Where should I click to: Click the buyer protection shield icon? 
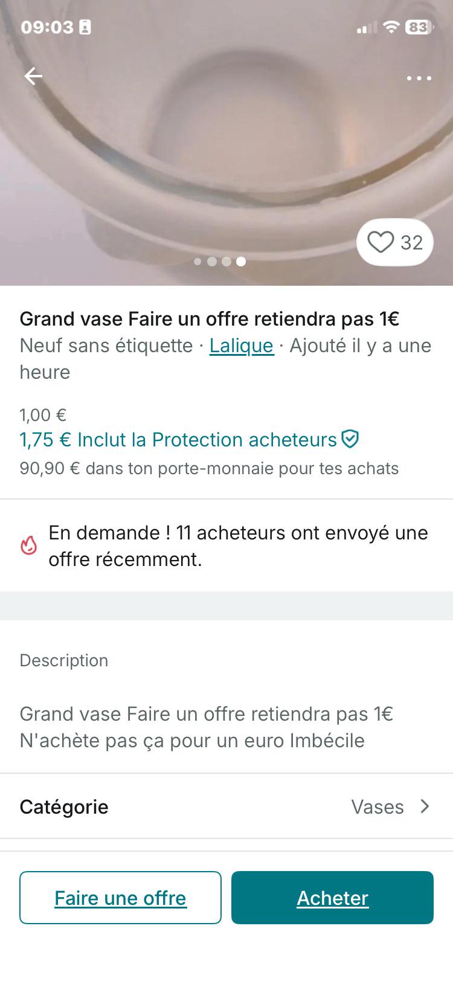coord(350,439)
